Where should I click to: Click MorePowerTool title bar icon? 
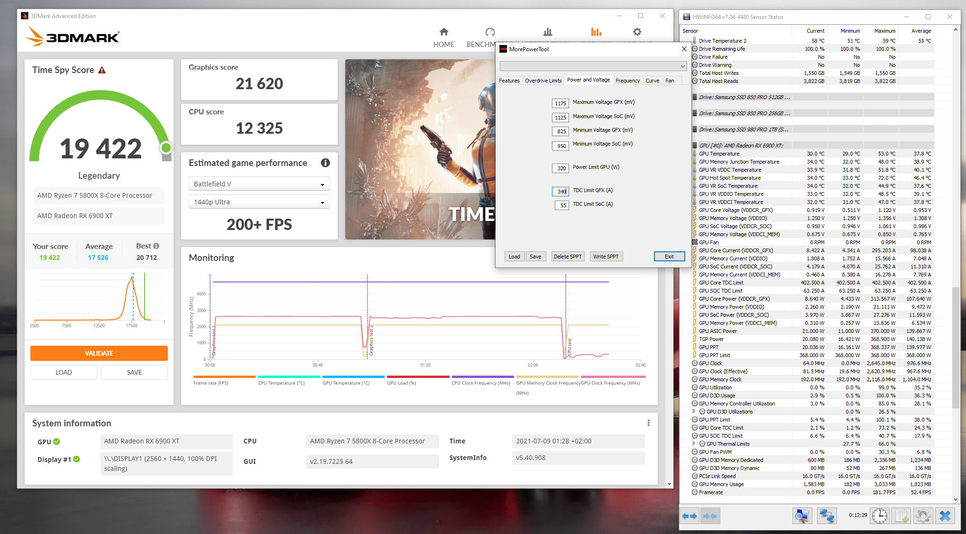pos(503,49)
